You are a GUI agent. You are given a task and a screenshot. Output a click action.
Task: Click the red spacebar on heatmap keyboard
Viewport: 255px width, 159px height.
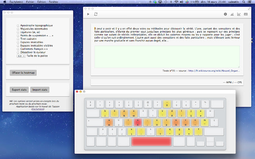[x=151, y=142]
